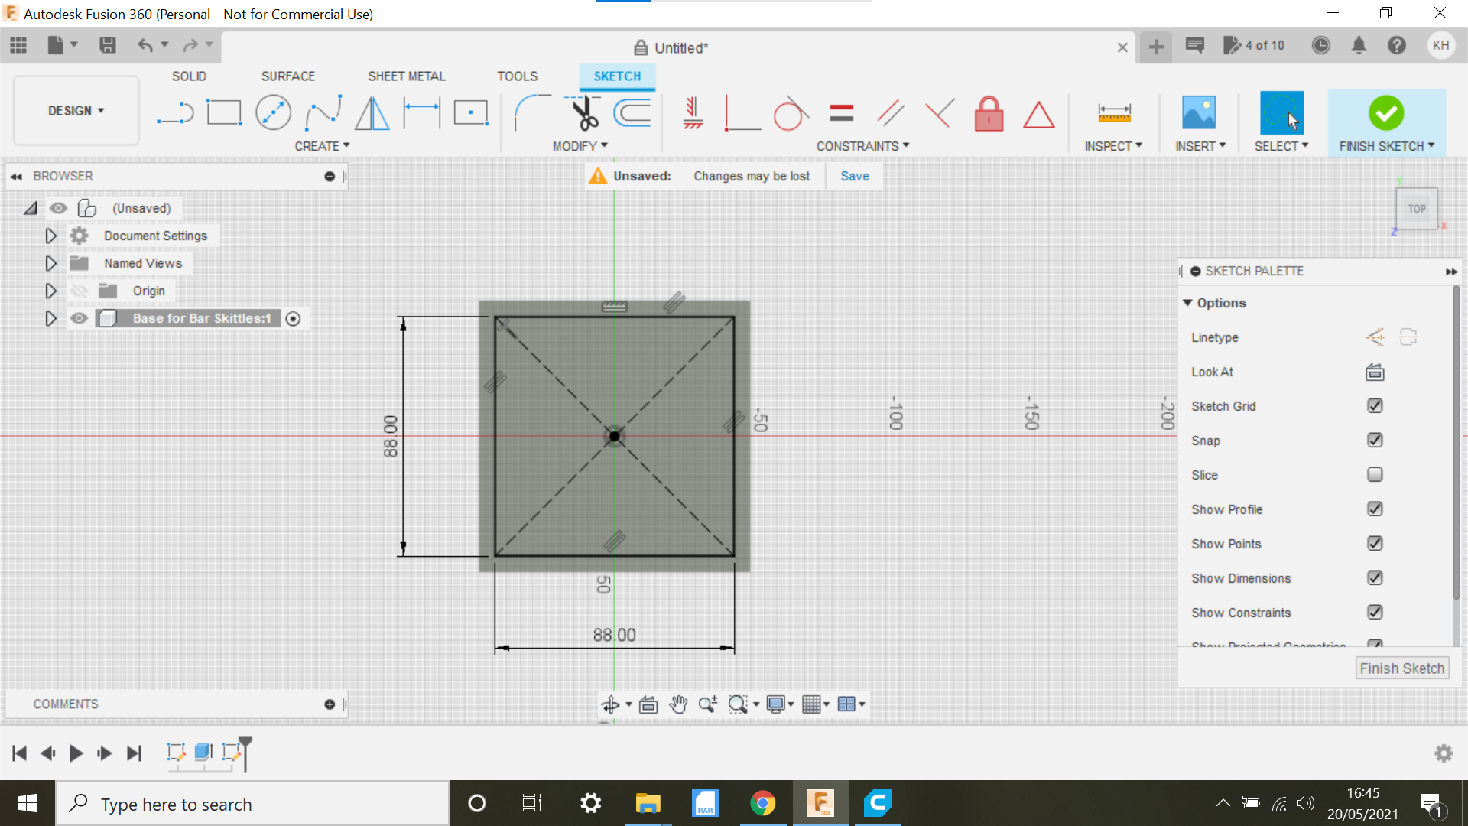Click Finish Sketch button in palette

pyautogui.click(x=1402, y=667)
